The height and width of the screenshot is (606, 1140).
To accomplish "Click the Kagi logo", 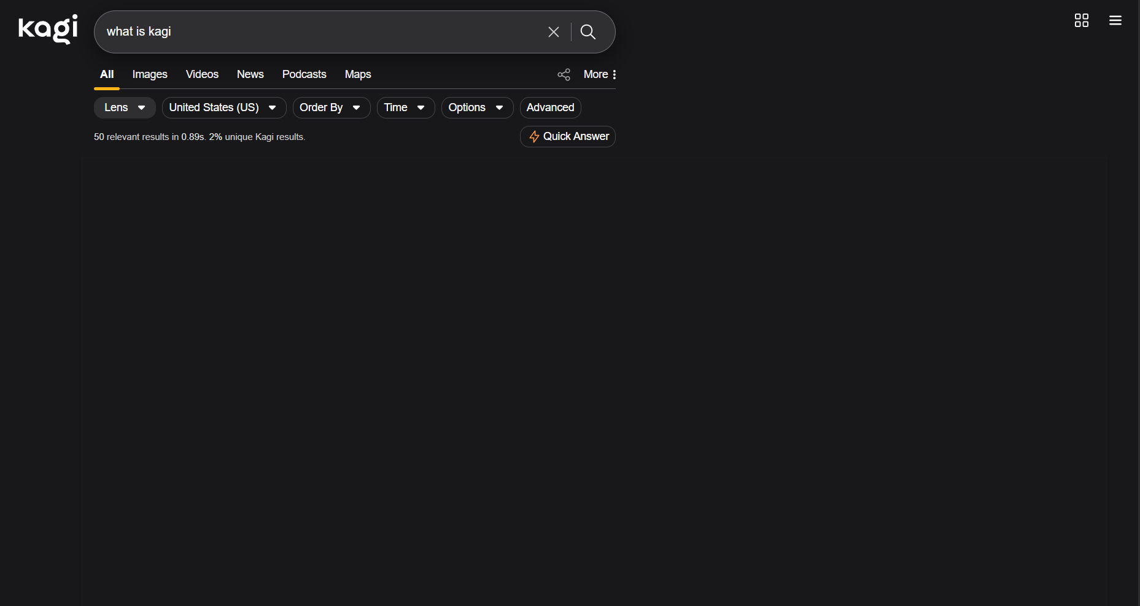I will coord(48,29).
